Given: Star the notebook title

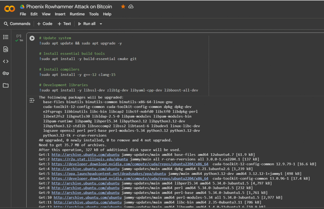Looking at the screenshot, I should [x=123, y=6].
